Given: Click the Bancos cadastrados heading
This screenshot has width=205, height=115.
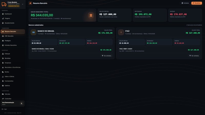Looking at the screenshot, I should pyautogui.click(x=36, y=25).
